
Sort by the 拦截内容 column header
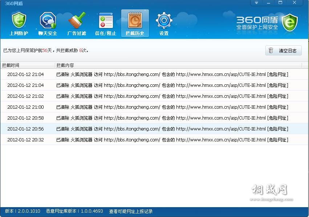[178, 65]
